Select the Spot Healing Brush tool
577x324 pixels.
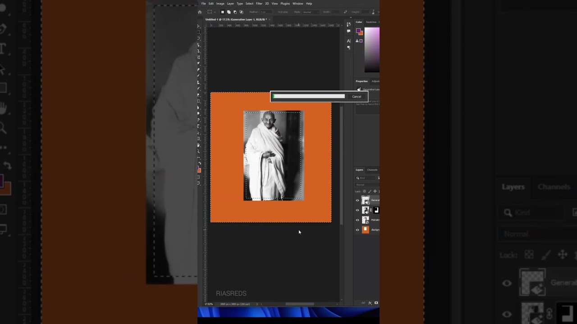[199, 70]
